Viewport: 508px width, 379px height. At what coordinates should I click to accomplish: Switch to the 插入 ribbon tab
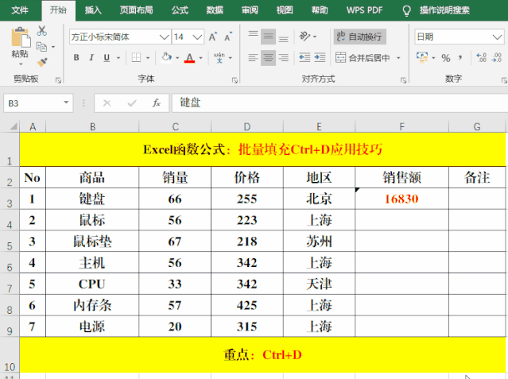(93, 10)
